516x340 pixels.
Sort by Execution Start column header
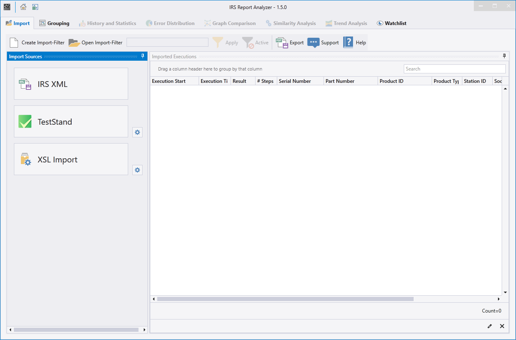(x=174, y=81)
